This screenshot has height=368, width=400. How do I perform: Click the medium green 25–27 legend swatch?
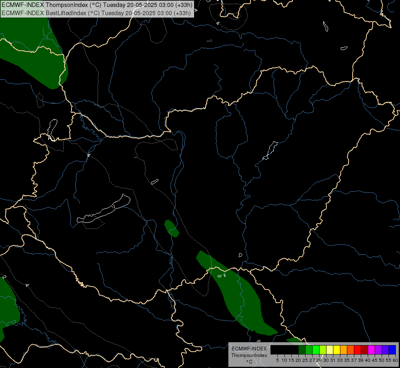tap(309, 350)
